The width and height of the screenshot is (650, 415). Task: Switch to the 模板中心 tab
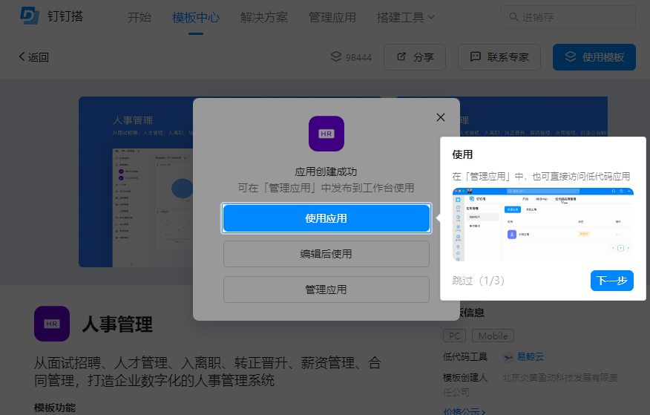(x=196, y=17)
